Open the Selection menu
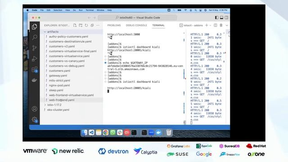The image size is (288, 162). pyautogui.click(x=58, y=10)
